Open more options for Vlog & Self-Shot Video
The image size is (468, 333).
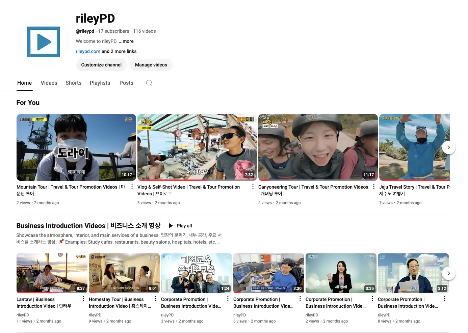(x=253, y=187)
